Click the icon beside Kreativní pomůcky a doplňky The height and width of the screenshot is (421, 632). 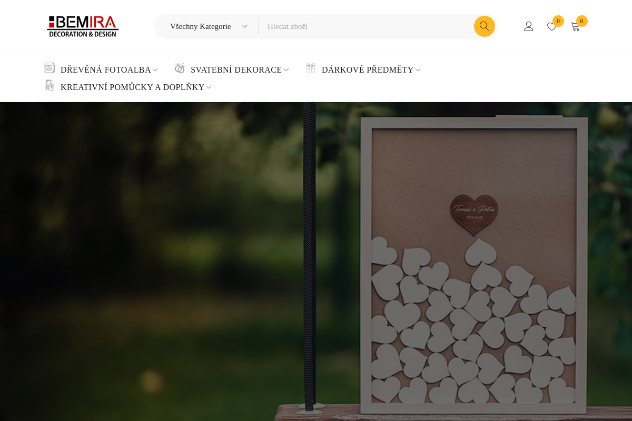(x=50, y=86)
